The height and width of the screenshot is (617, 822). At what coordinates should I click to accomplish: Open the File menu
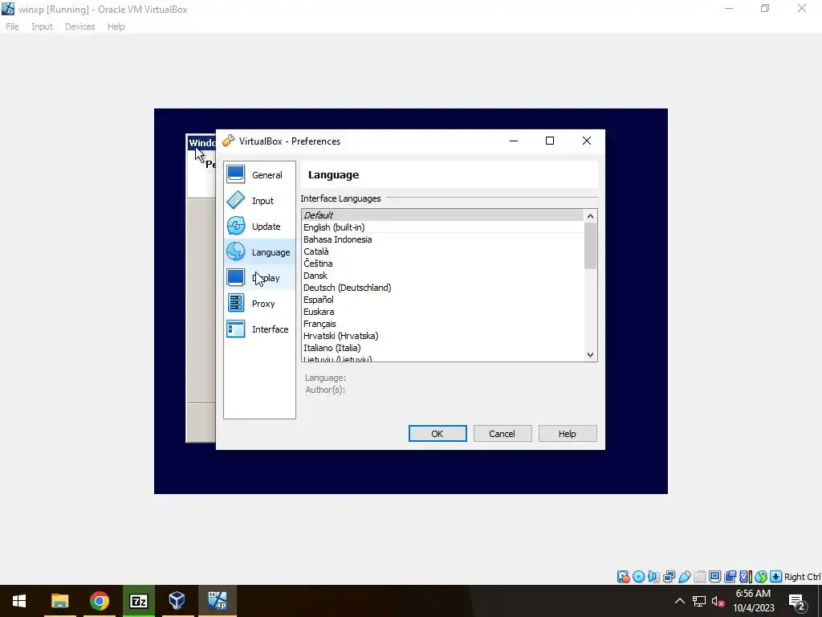click(12, 27)
